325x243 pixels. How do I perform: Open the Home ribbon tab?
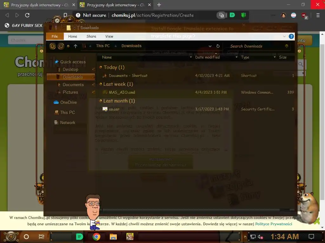[x=73, y=36]
